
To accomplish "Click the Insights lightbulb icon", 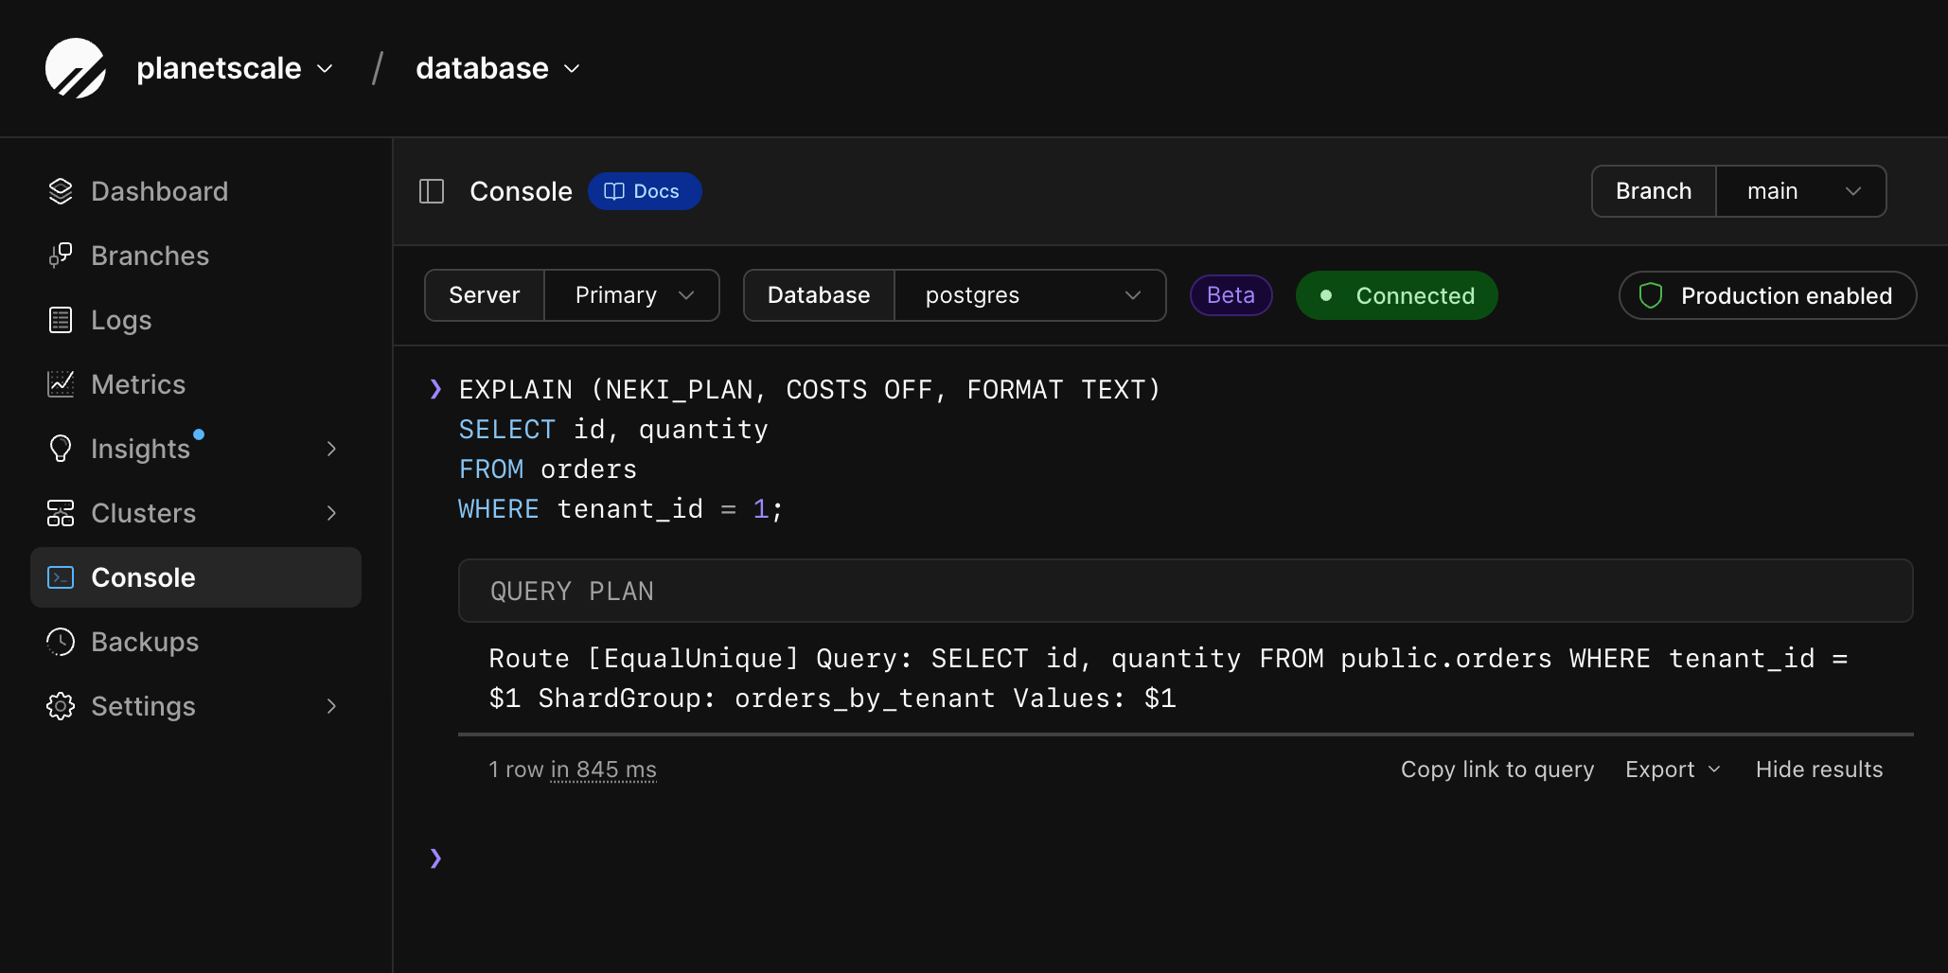I will point(61,449).
